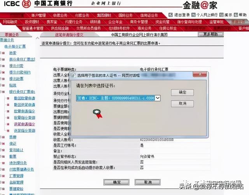Click the node icon beside 银行承兑汇票申请
249x195 pixels.
[x=4, y=92]
